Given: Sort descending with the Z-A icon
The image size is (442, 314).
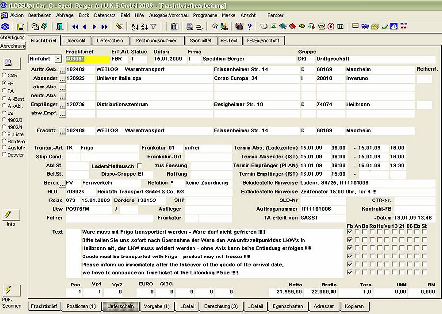Looking at the screenshot, I should point(144,27).
